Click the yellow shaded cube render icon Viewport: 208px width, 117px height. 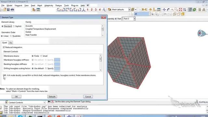[x=183, y=14]
